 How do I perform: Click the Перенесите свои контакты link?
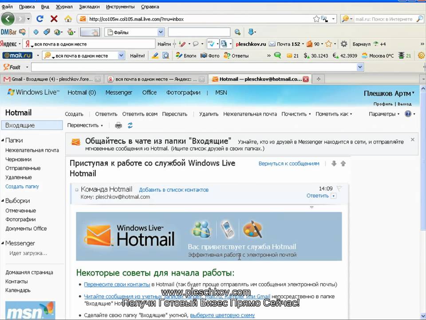pyautogui.click(x=117, y=284)
